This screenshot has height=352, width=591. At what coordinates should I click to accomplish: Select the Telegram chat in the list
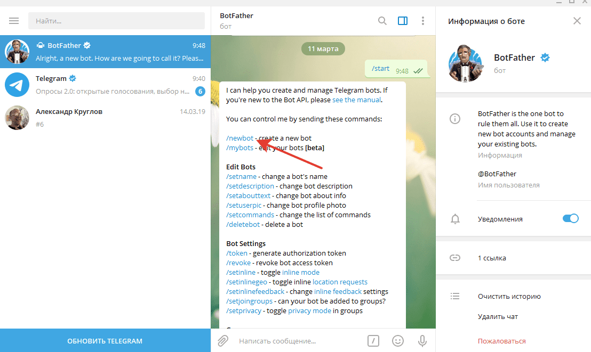[x=105, y=85]
